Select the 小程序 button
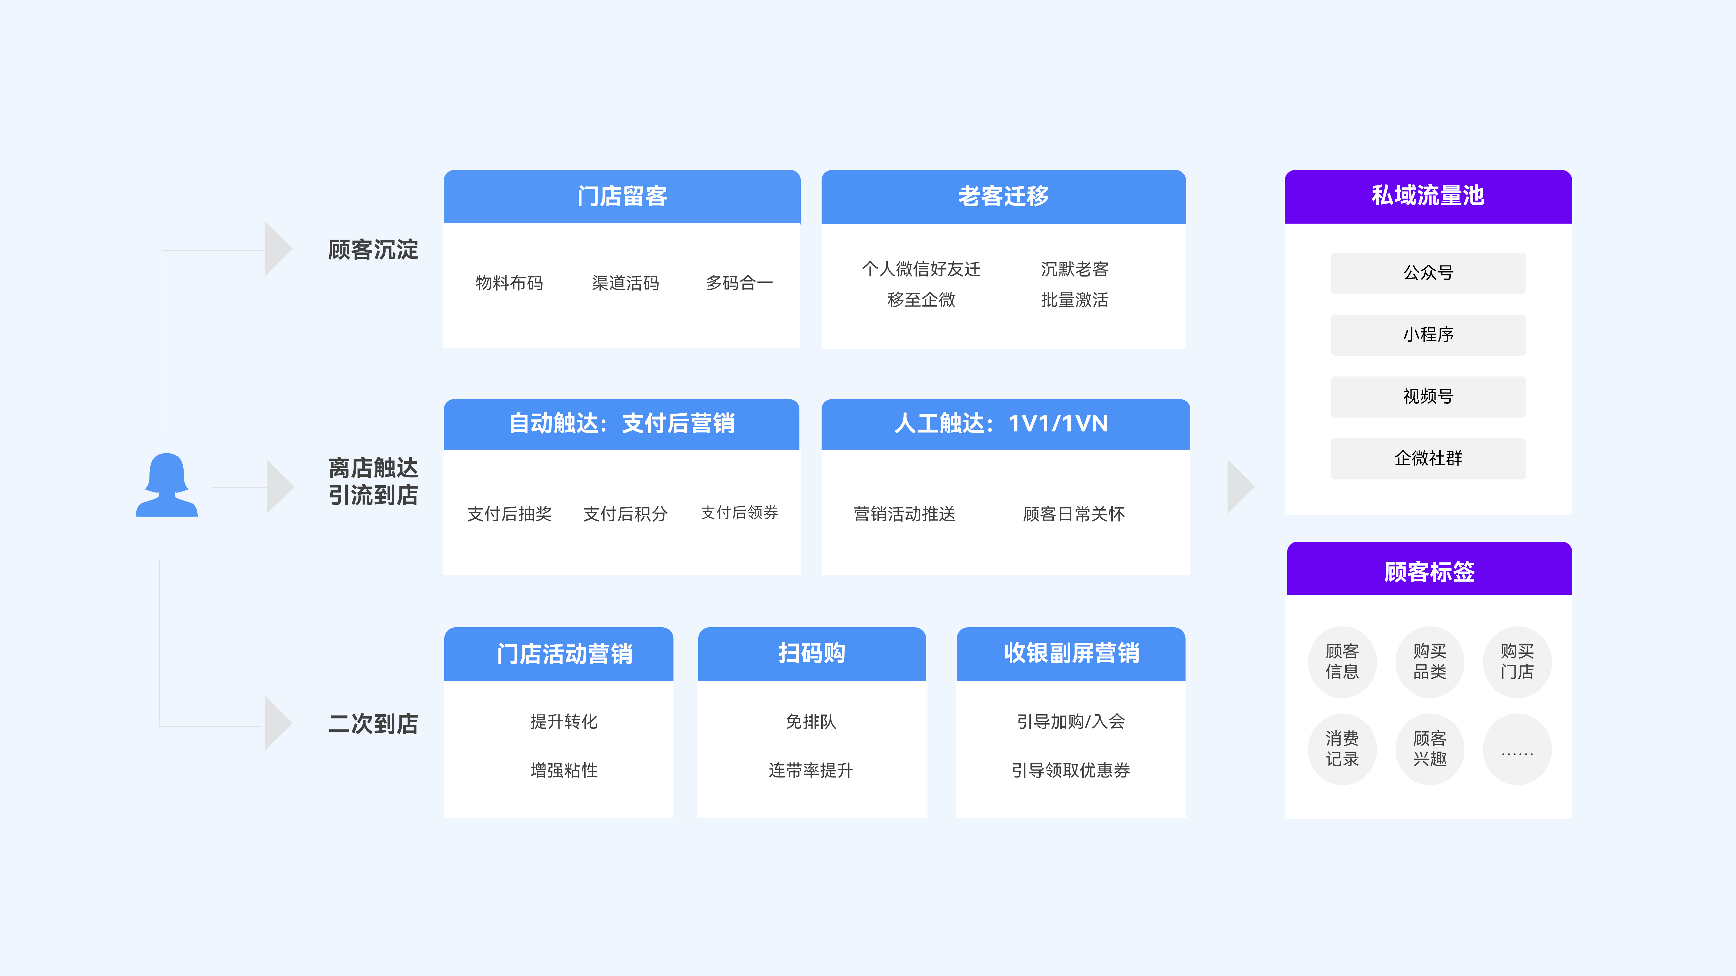This screenshot has width=1736, height=976. pyautogui.click(x=1428, y=335)
